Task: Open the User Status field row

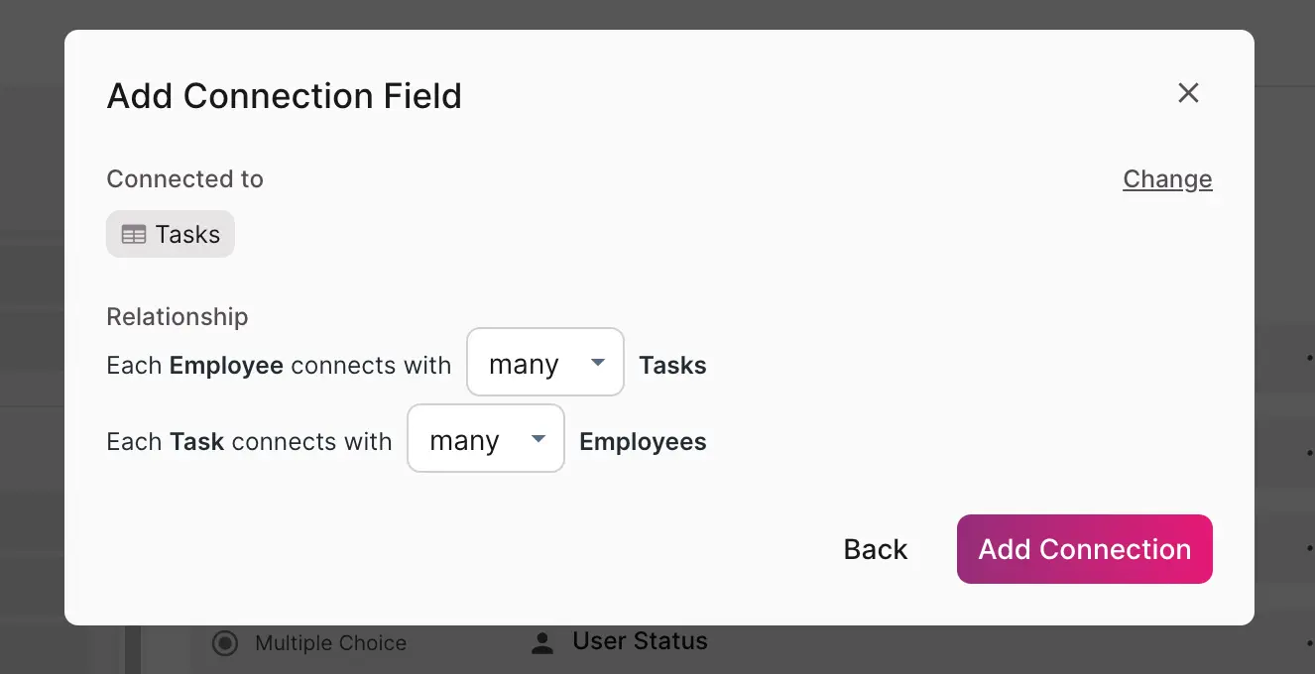Action: coord(640,641)
